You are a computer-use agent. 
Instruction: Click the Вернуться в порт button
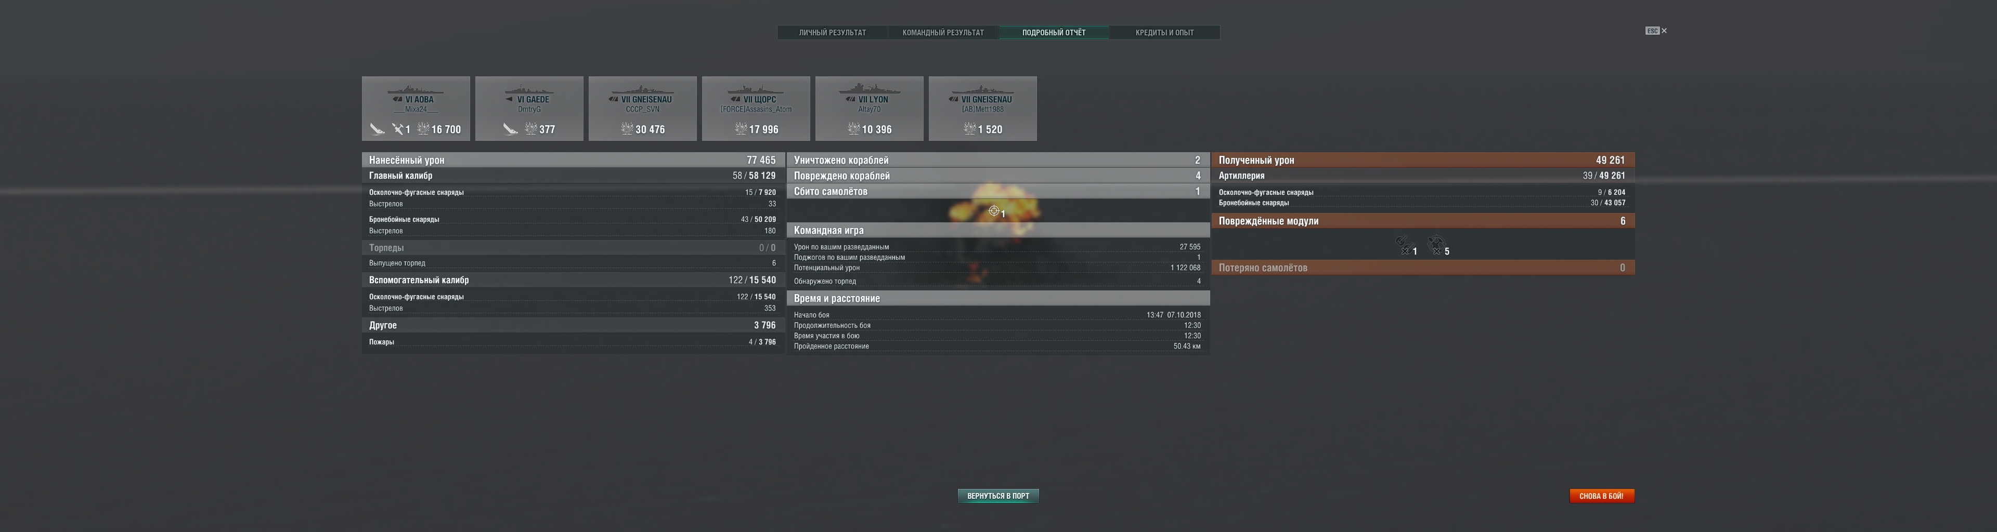point(998,496)
